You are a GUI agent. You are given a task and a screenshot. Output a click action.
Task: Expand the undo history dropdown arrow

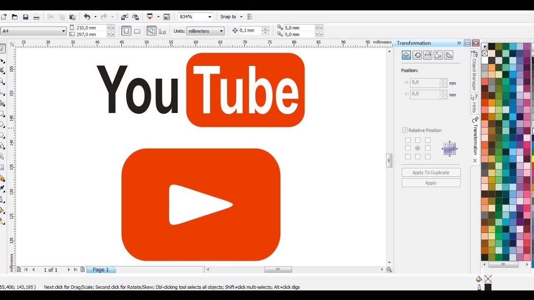[x=95, y=17]
